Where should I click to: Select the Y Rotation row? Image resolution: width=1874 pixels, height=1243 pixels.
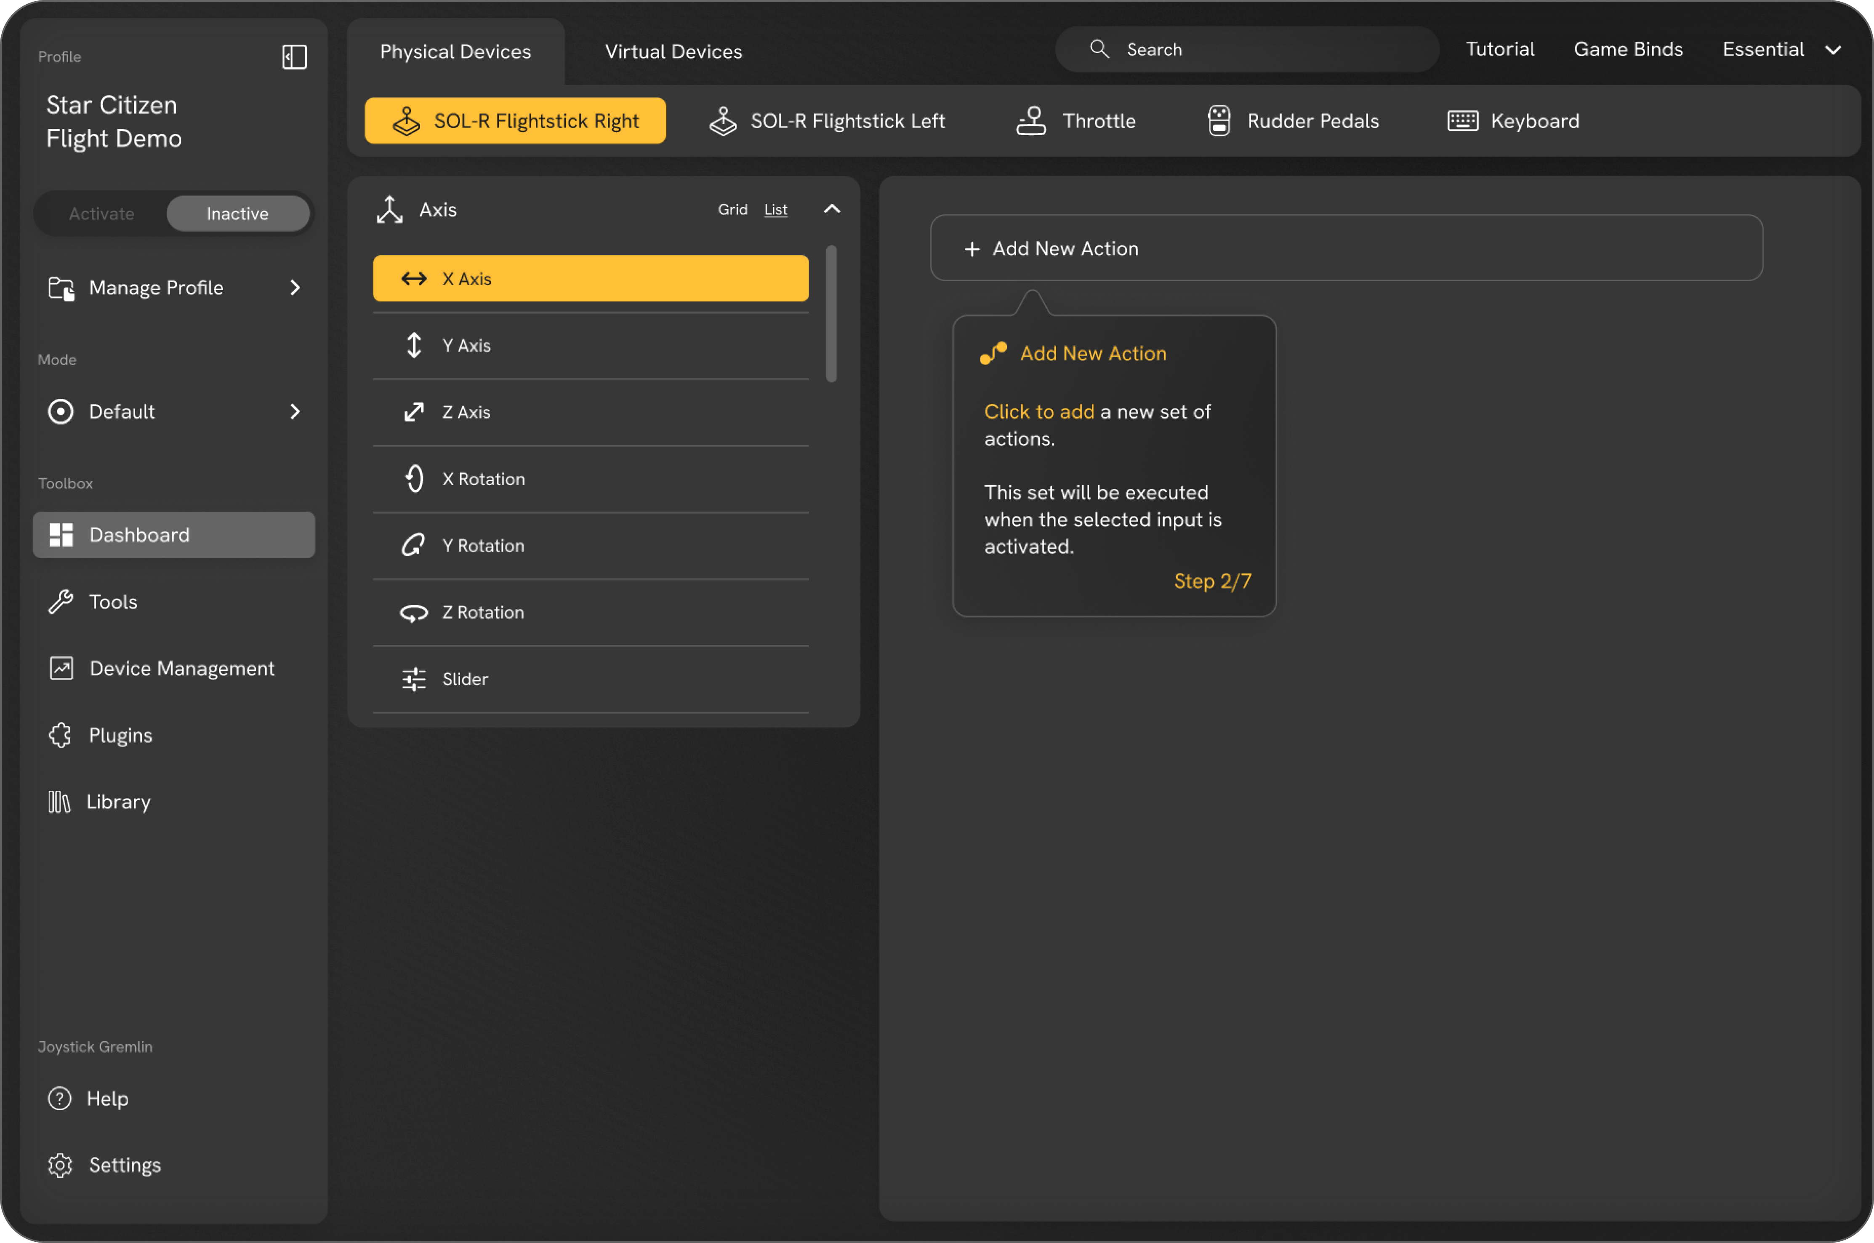(x=590, y=545)
